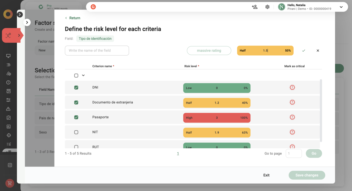Screen dimensions: 352x191
Task: Cancel the massive rating with the X icon
Action: 318,51
